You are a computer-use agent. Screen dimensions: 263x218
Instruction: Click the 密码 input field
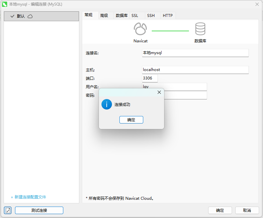coord(185,95)
